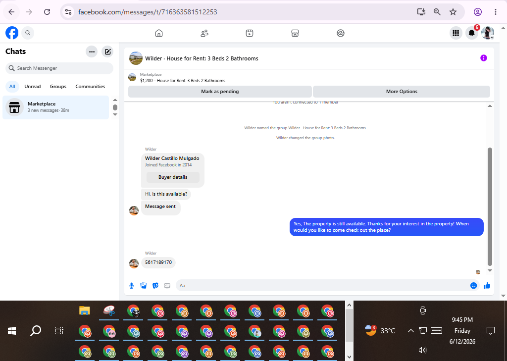Open conversation title Wilder House for Rent

point(202,58)
